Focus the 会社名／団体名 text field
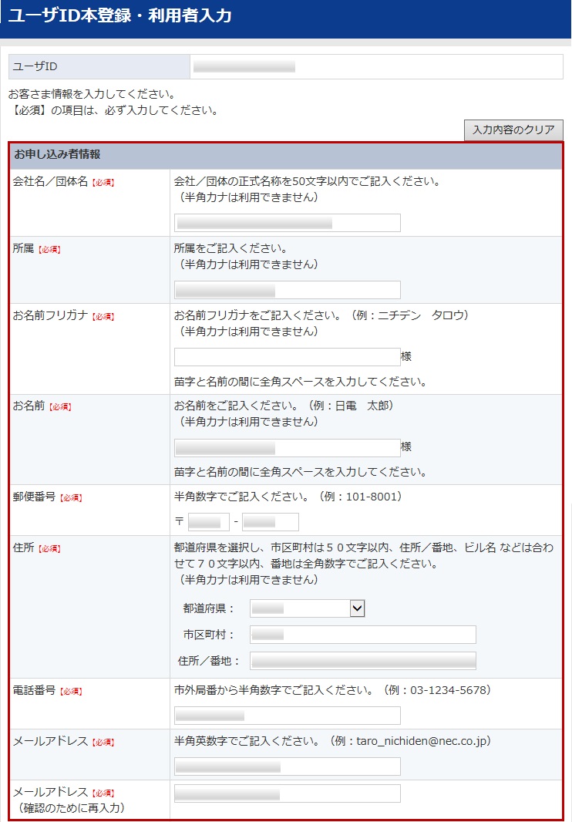 pyautogui.click(x=287, y=223)
